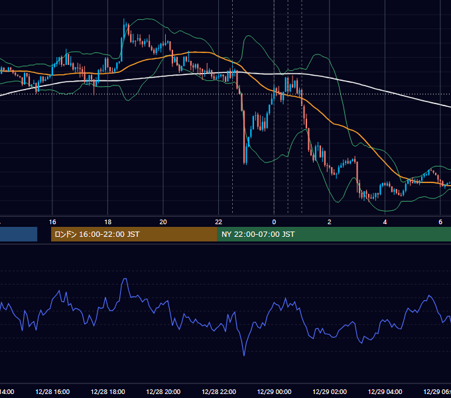451x398 pixels.
Task: Select the ロンドン 16:00-22:00 JST session bar
Action: (x=134, y=234)
